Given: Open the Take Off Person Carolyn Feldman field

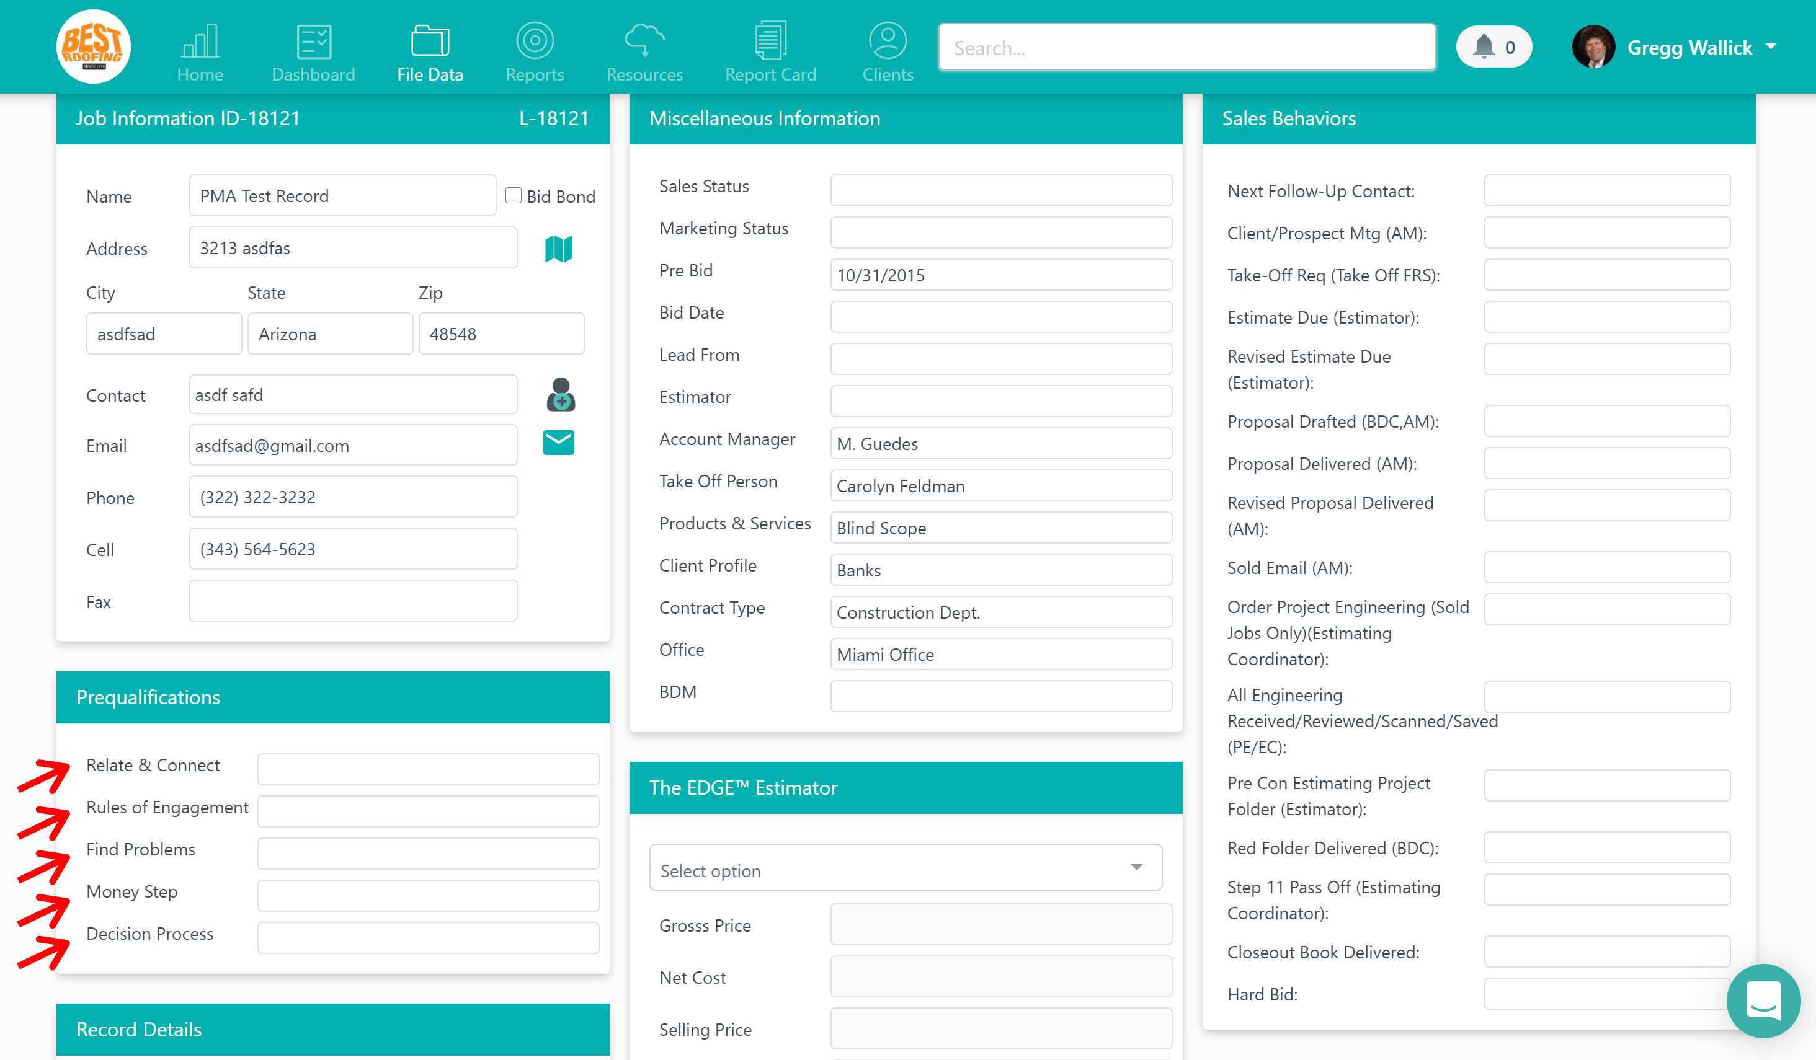Looking at the screenshot, I should coord(1001,485).
